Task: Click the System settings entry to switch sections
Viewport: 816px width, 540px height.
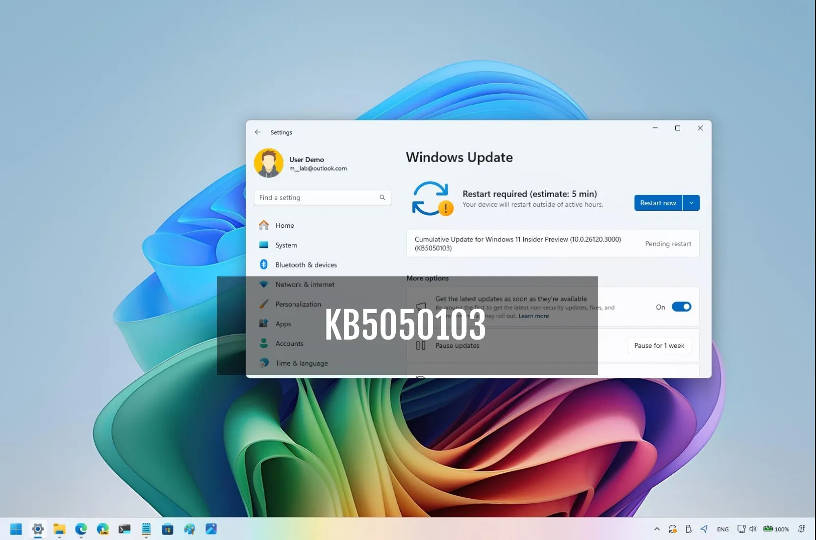Action: (286, 245)
